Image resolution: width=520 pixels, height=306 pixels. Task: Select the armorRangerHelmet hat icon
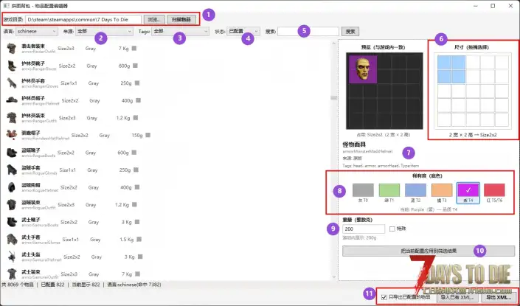pos(12,100)
